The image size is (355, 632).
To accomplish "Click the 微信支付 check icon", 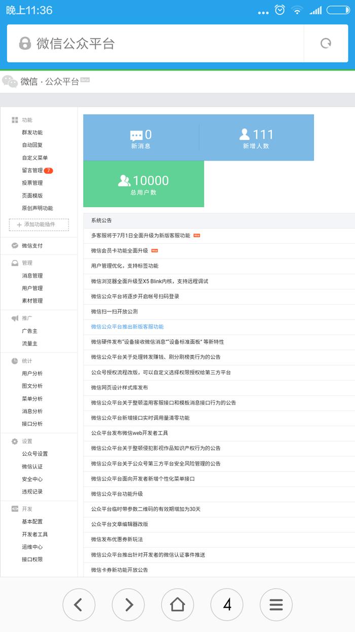I will click(15, 245).
